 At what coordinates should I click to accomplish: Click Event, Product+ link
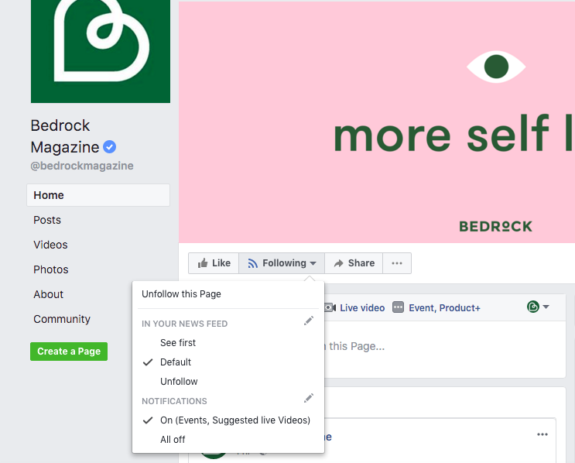coord(444,308)
